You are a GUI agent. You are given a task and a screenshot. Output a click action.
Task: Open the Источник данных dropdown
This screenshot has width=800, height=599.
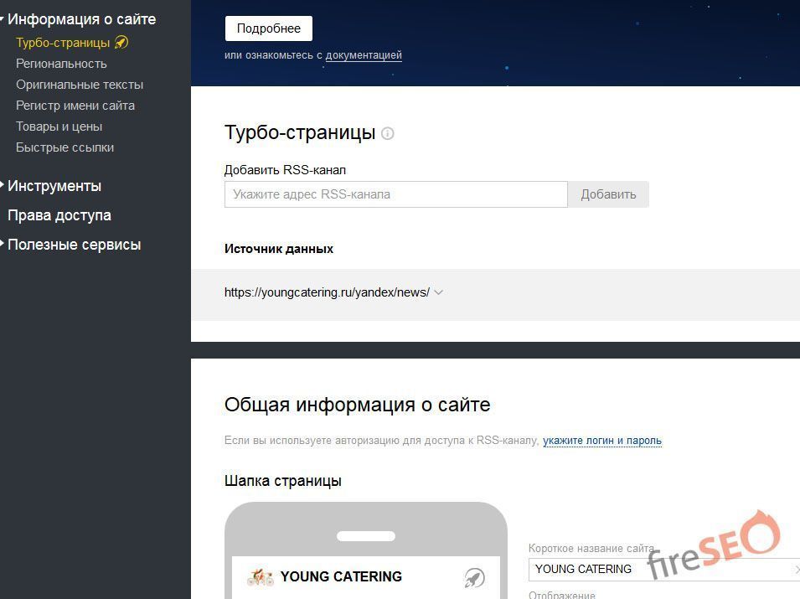tap(438, 292)
